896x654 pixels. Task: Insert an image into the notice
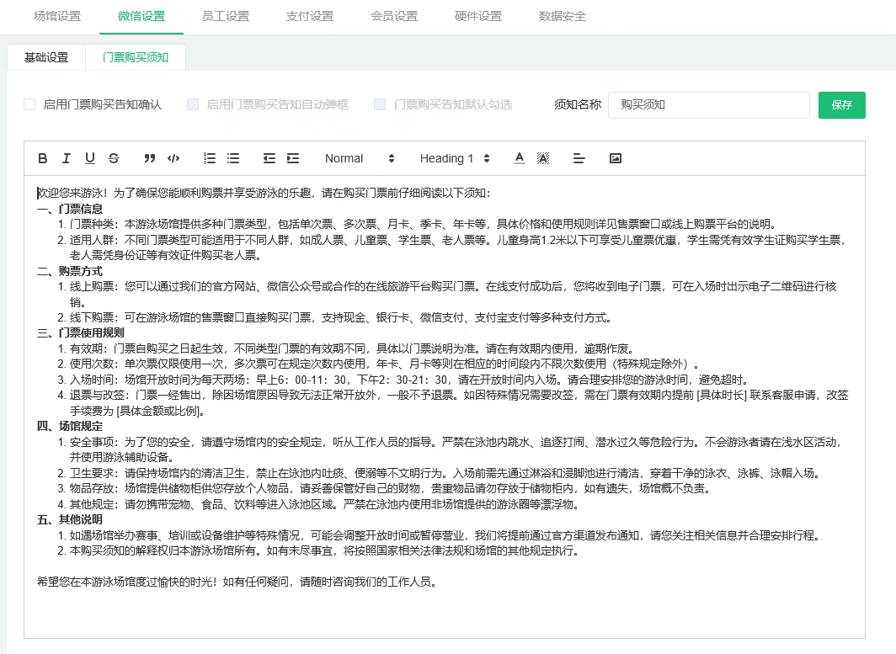pos(616,158)
